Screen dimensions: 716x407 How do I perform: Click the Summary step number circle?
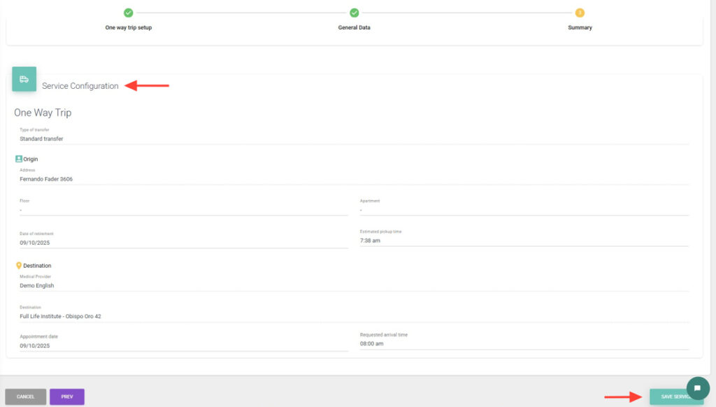580,13
